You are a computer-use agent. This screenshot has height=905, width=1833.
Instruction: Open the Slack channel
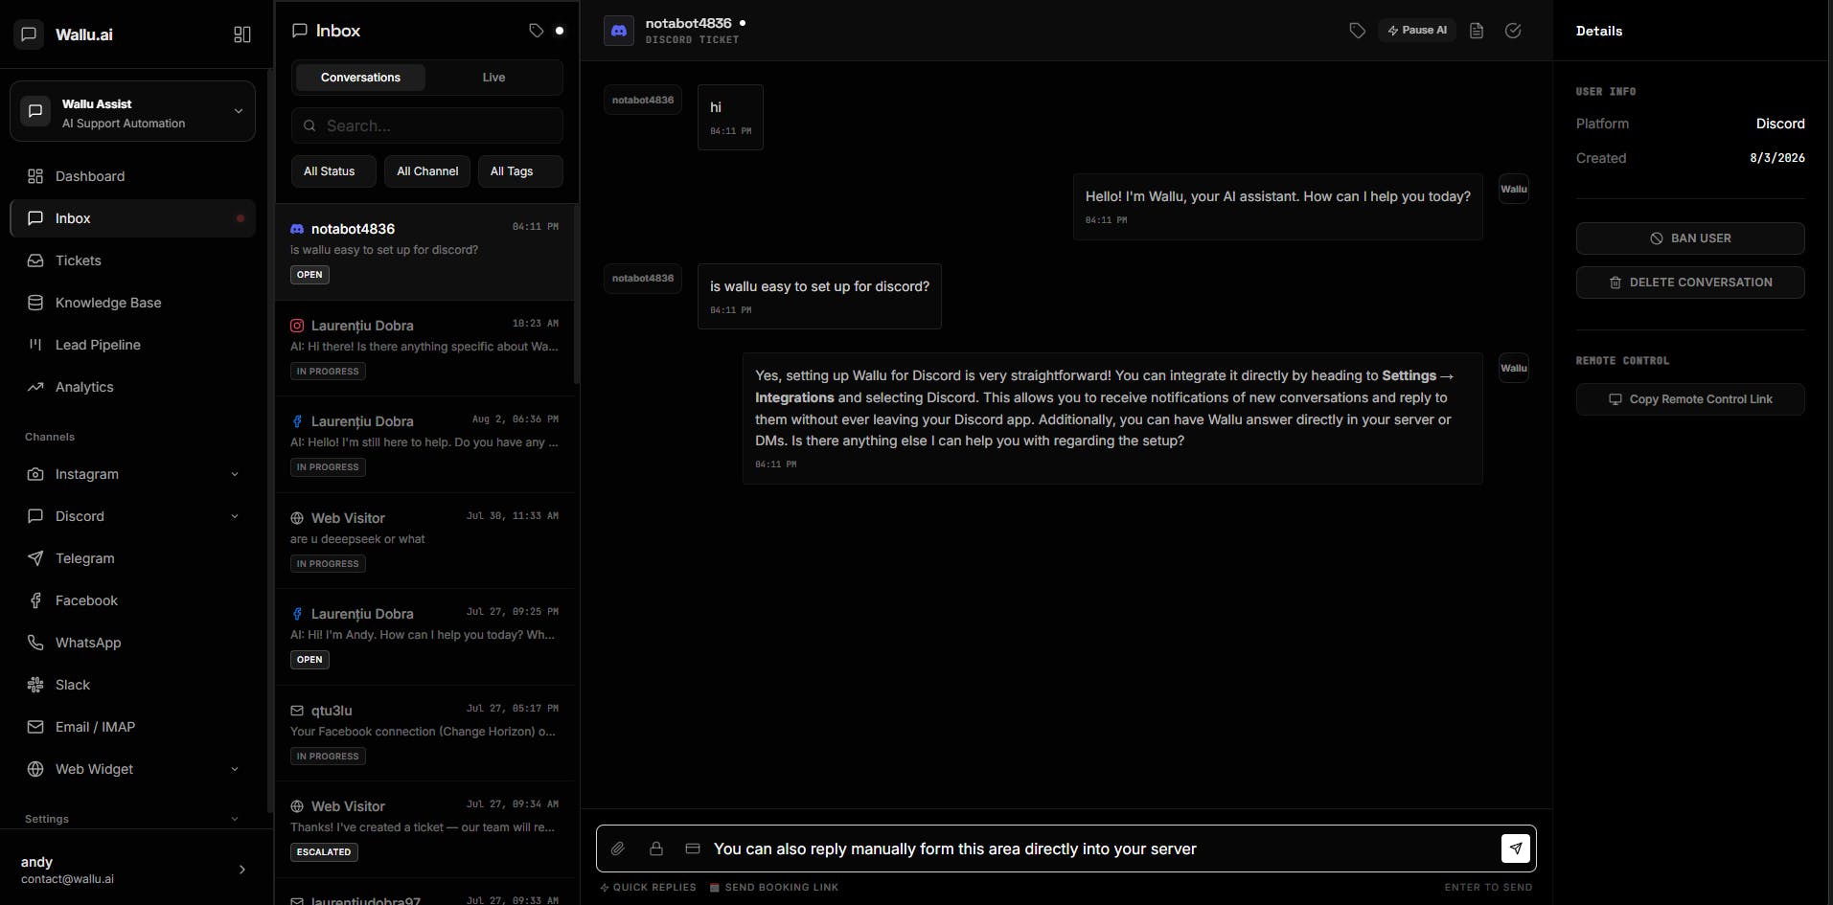[x=132, y=685]
